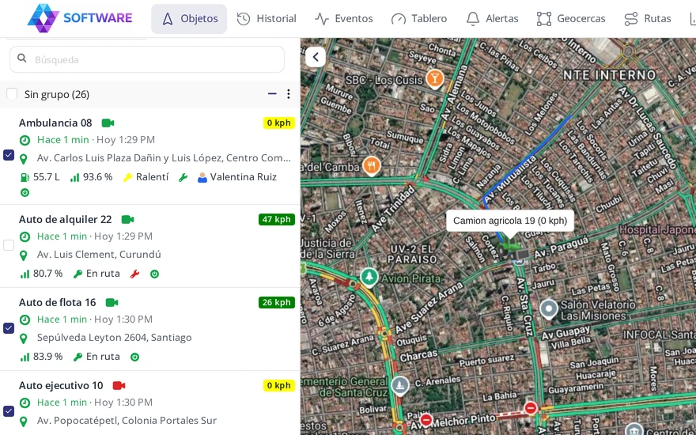Click the restaurant marker near del Camba
696x435 pixels.
point(372,165)
